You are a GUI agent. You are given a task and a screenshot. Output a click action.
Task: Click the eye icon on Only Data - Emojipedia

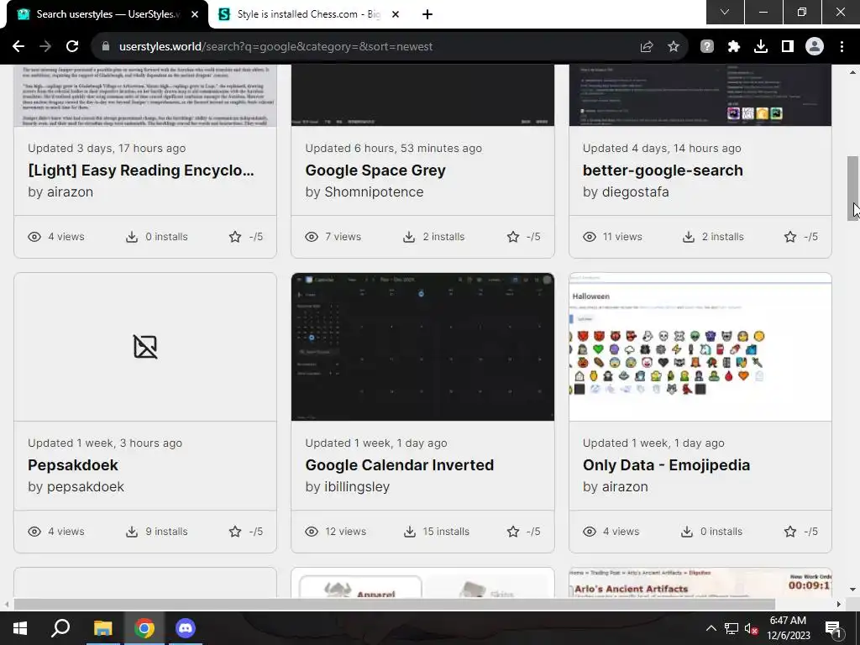click(x=589, y=532)
